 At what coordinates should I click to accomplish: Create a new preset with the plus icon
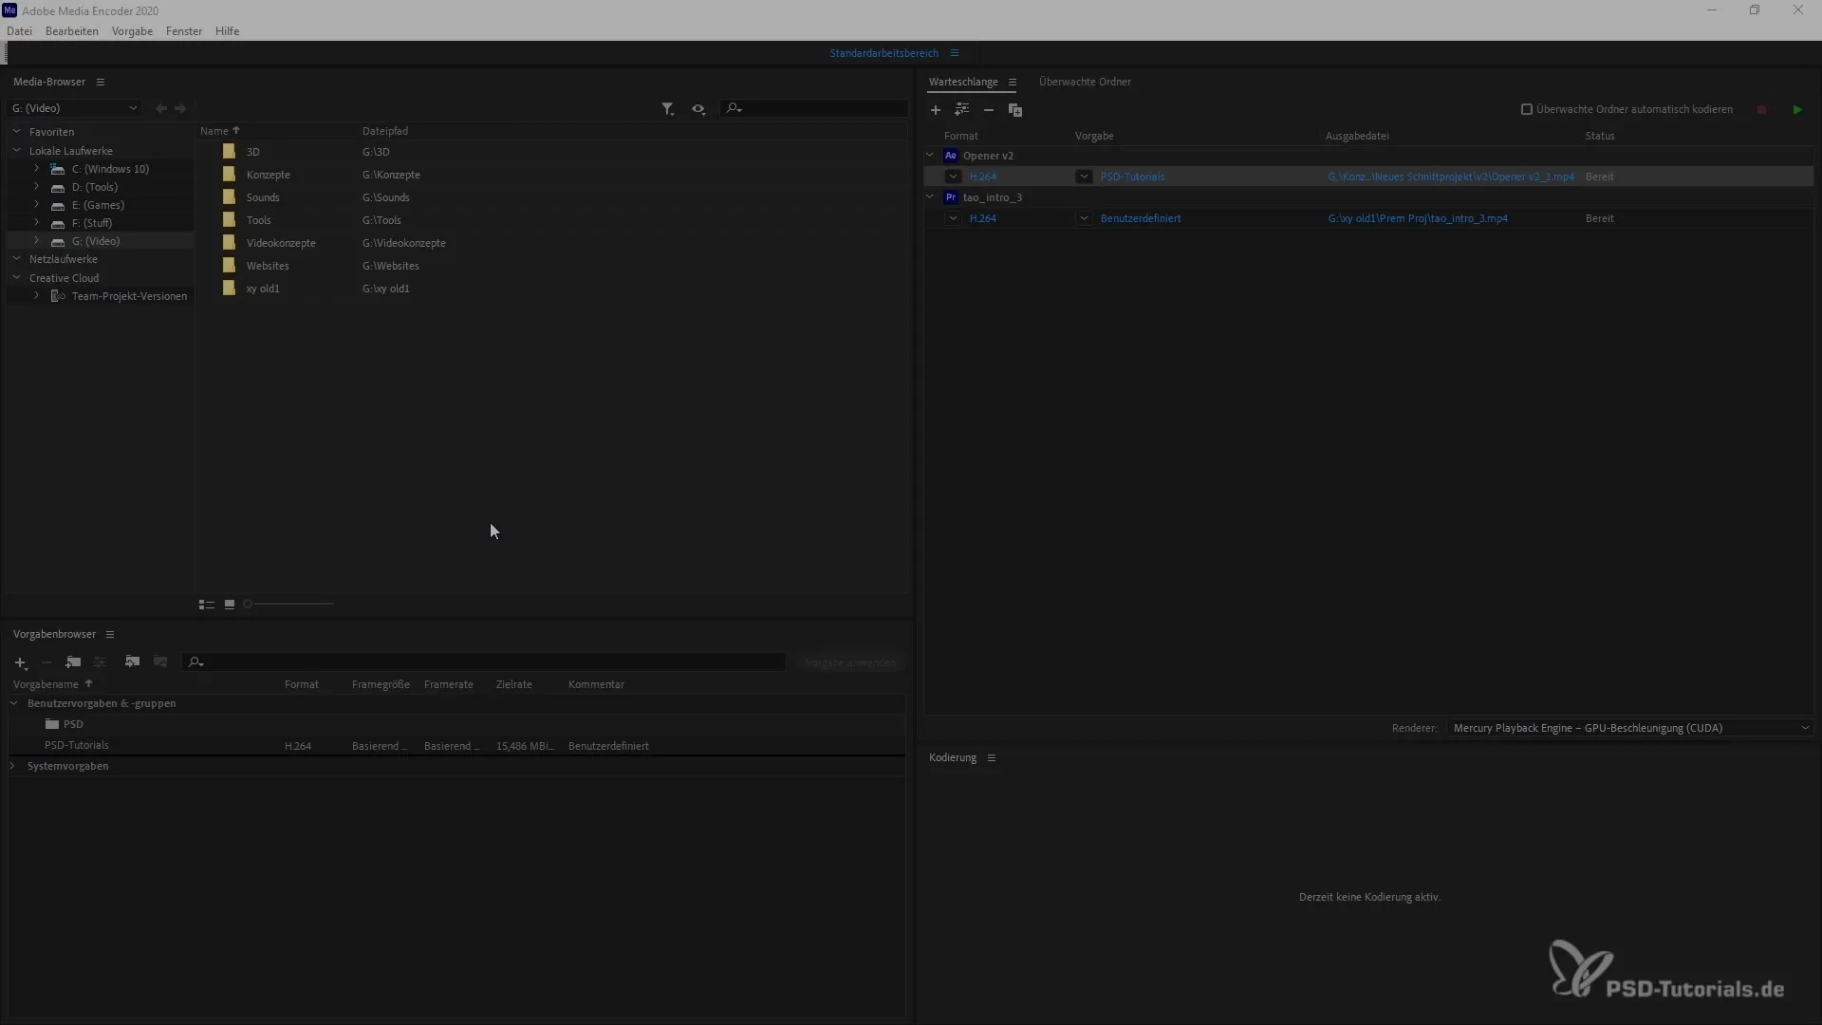coord(21,662)
